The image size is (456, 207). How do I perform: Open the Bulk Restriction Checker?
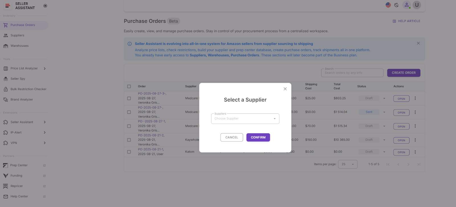click(28, 89)
